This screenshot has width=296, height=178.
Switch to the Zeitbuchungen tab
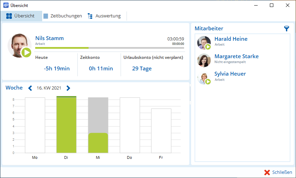(62, 16)
